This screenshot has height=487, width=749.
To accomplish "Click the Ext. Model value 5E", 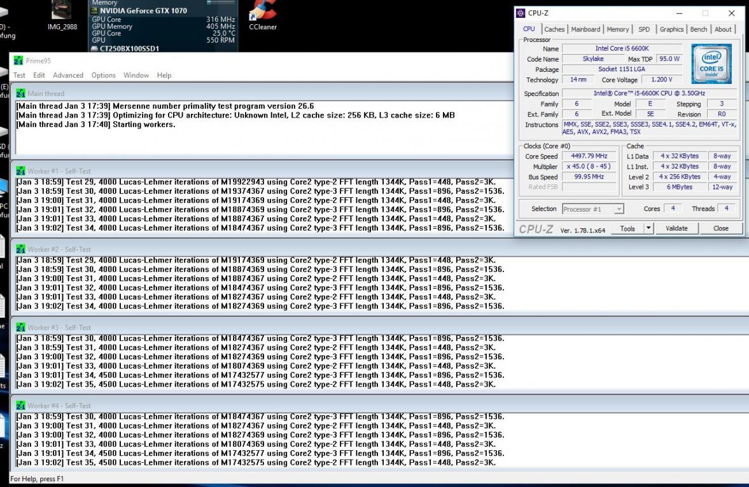I will coord(650,114).
